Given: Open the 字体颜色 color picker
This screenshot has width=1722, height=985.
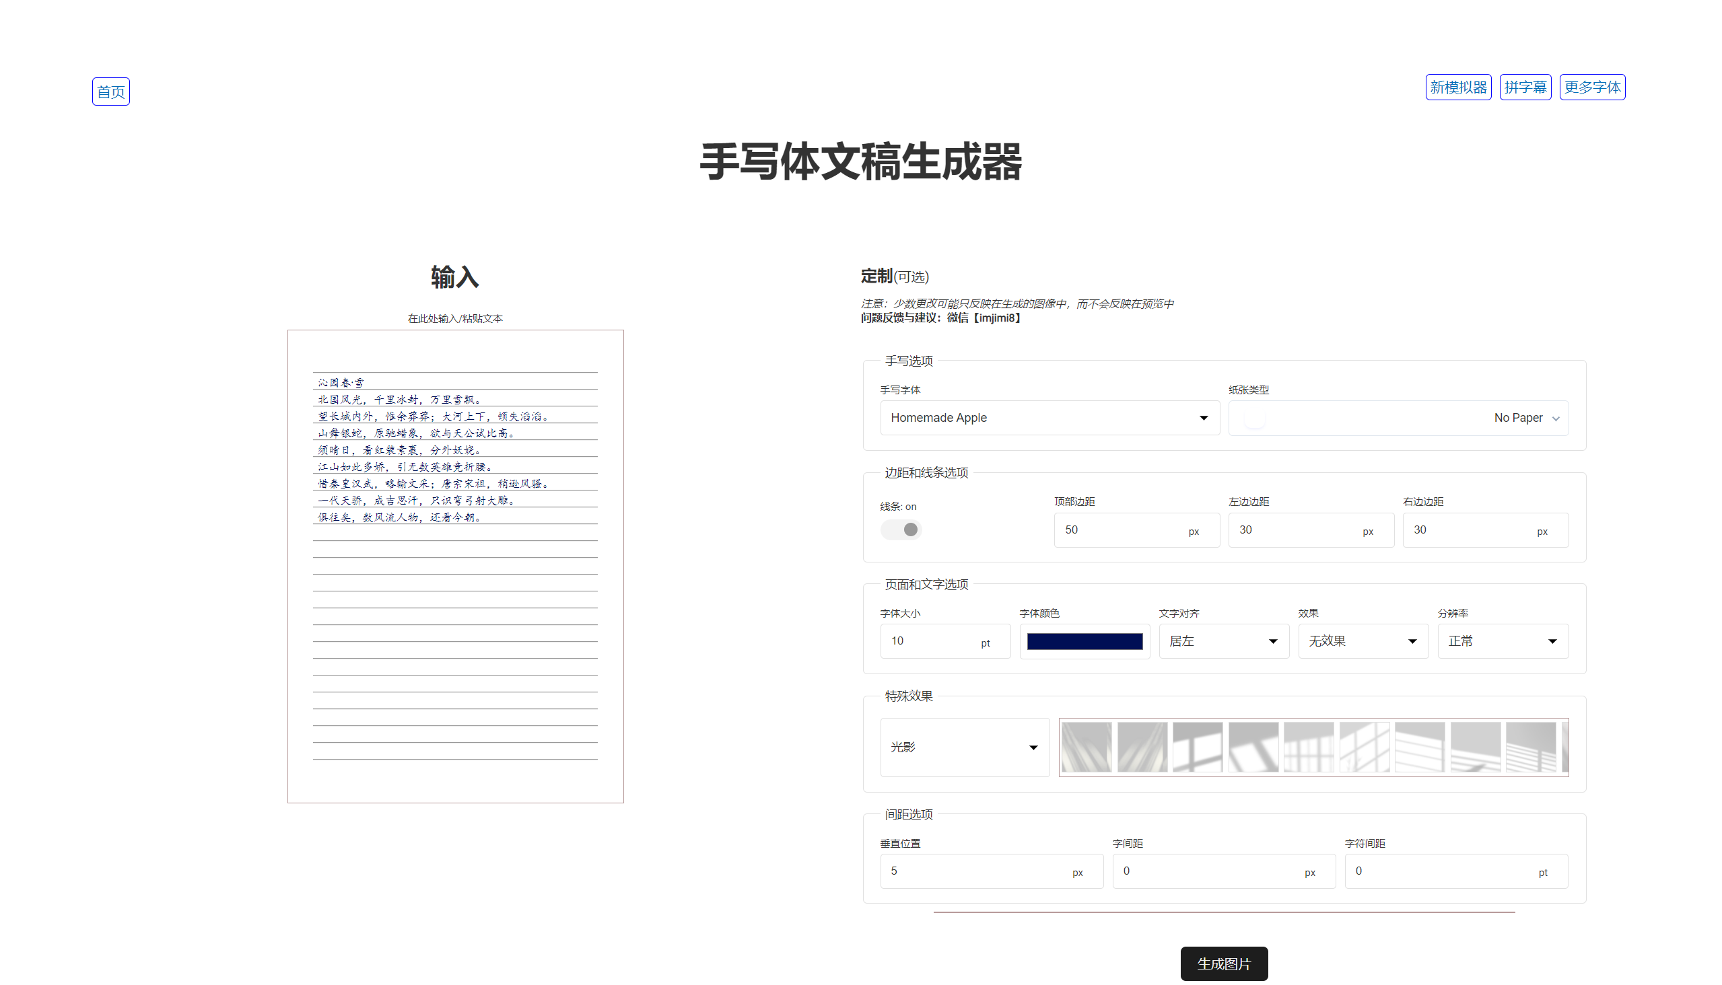Looking at the screenshot, I should pyautogui.click(x=1084, y=641).
